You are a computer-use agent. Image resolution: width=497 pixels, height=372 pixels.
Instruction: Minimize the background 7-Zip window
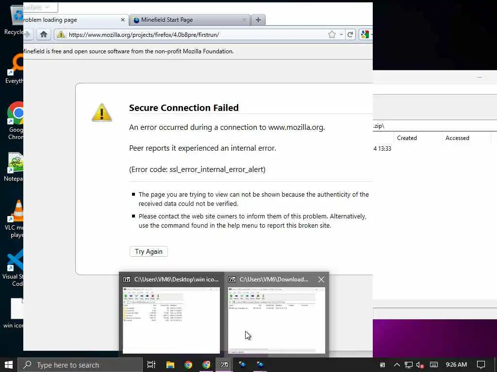[x=480, y=77]
